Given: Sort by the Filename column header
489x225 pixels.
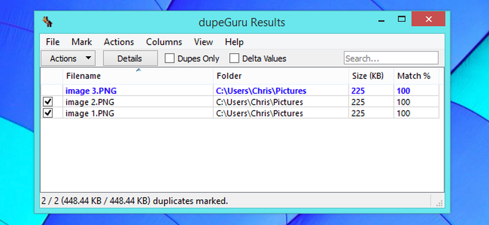Looking at the screenshot, I should click(138, 76).
